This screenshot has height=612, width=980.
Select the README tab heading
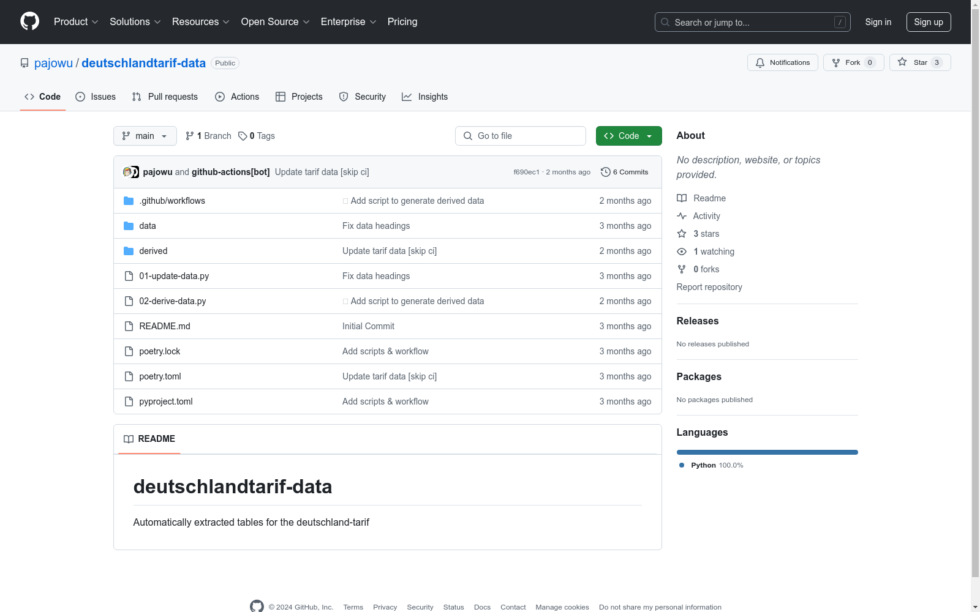click(149, 439)
